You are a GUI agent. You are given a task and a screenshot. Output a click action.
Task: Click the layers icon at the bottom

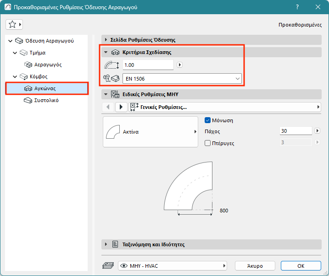[x=108, y=266]
